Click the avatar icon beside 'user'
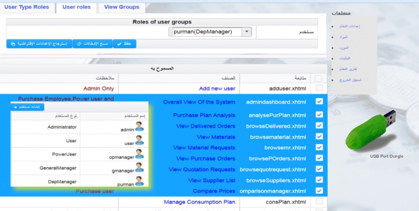This screenshot has height=211, width=419. click(x=139, y=140)
